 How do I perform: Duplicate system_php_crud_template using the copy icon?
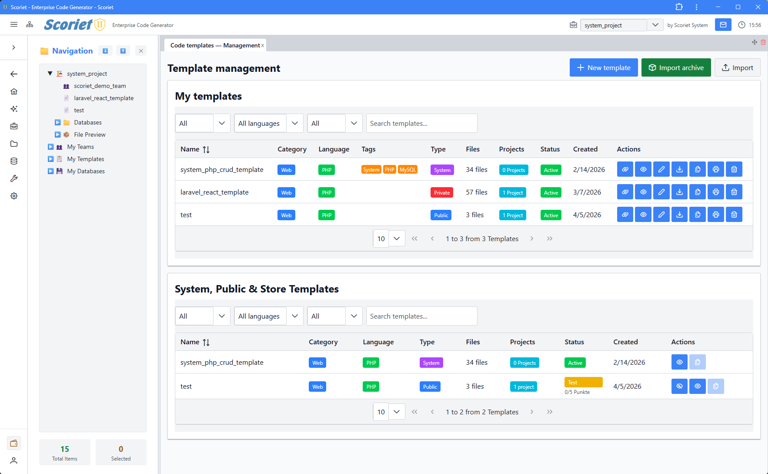click(698, 169)
